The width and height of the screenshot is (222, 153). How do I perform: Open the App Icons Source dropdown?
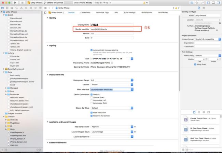click(132, 127)
